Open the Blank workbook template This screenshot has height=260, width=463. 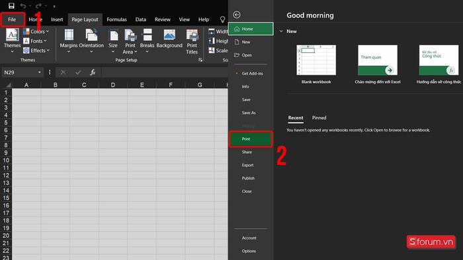tap(316, 64)
